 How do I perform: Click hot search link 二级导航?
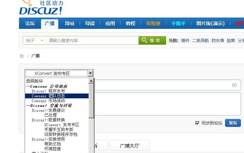point(201,41)
